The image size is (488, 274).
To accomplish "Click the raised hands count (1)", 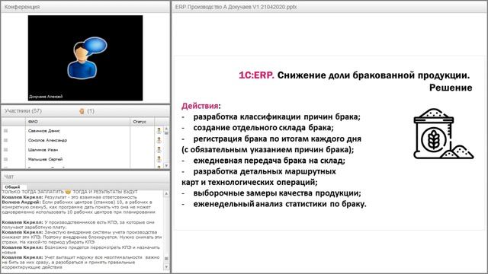I will point(91,111).
